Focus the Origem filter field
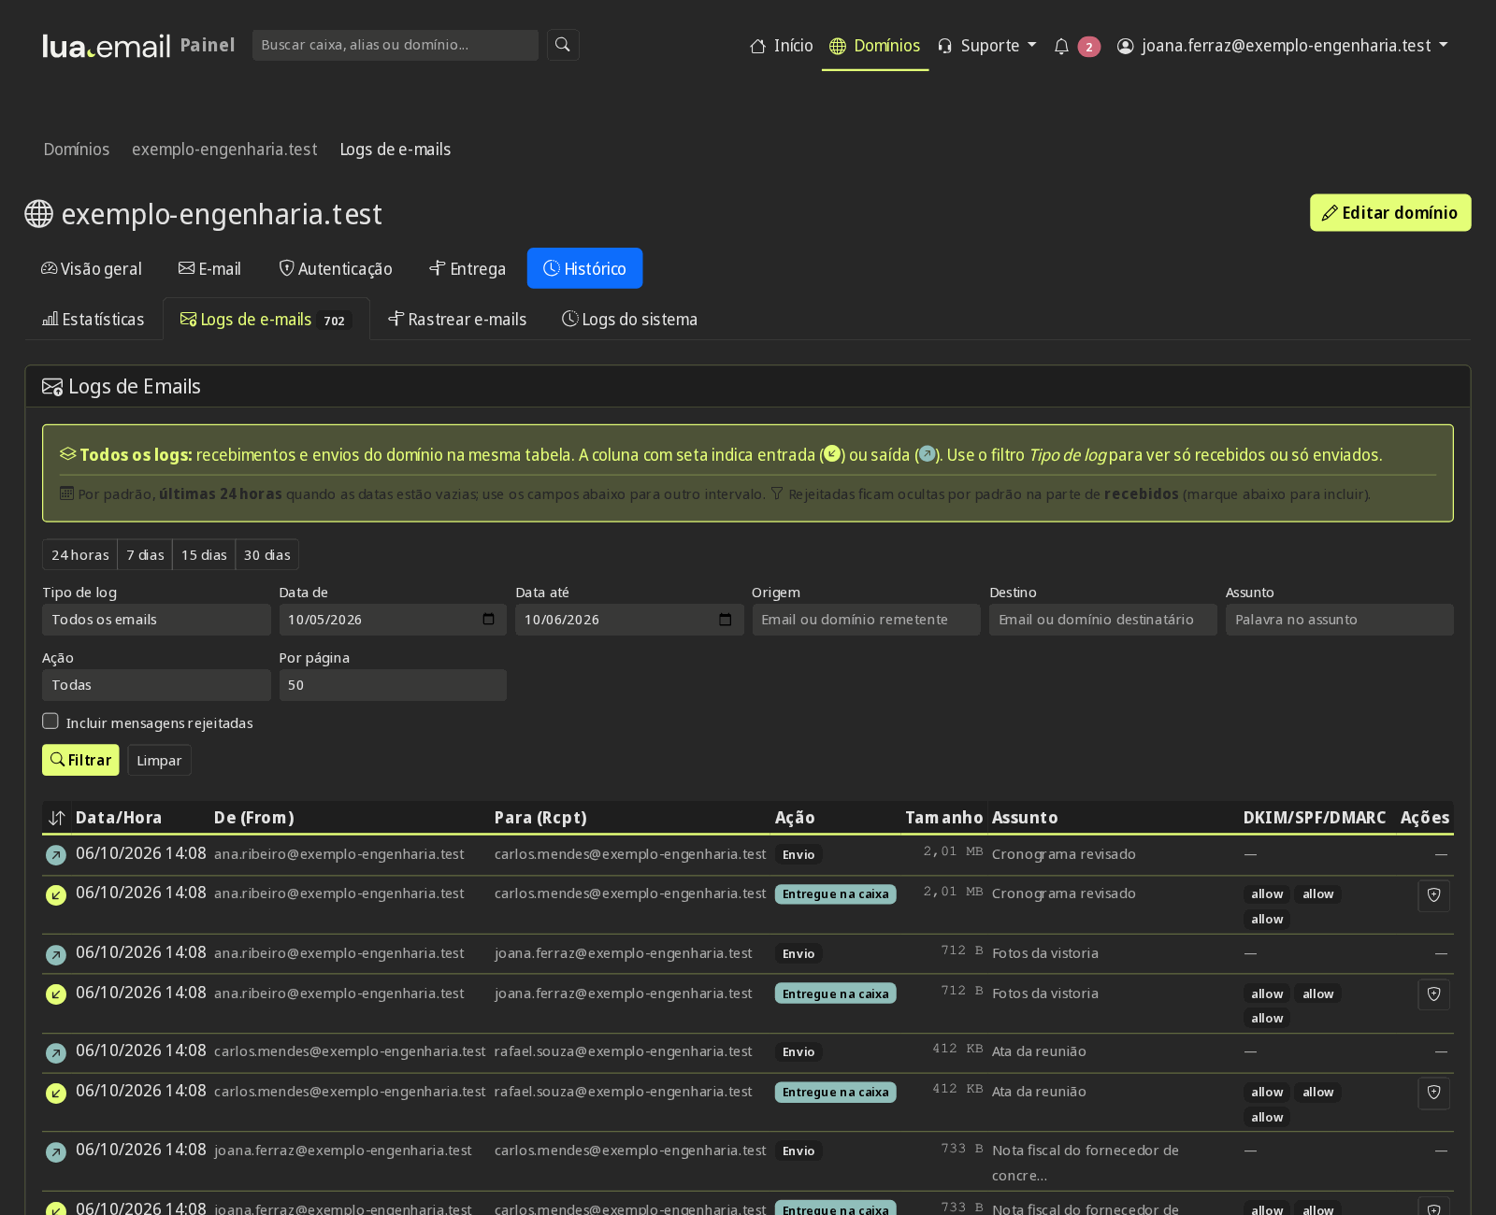 [866, 620]
